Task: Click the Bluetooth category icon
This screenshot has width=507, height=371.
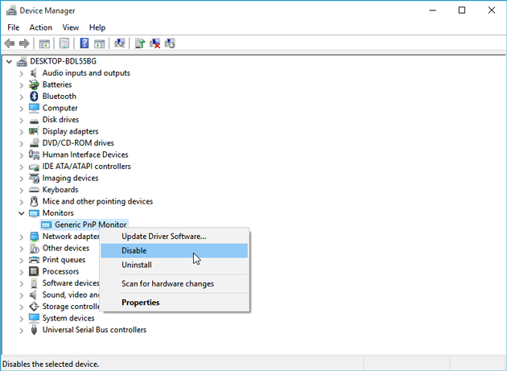Action: [x=34, y=97]
